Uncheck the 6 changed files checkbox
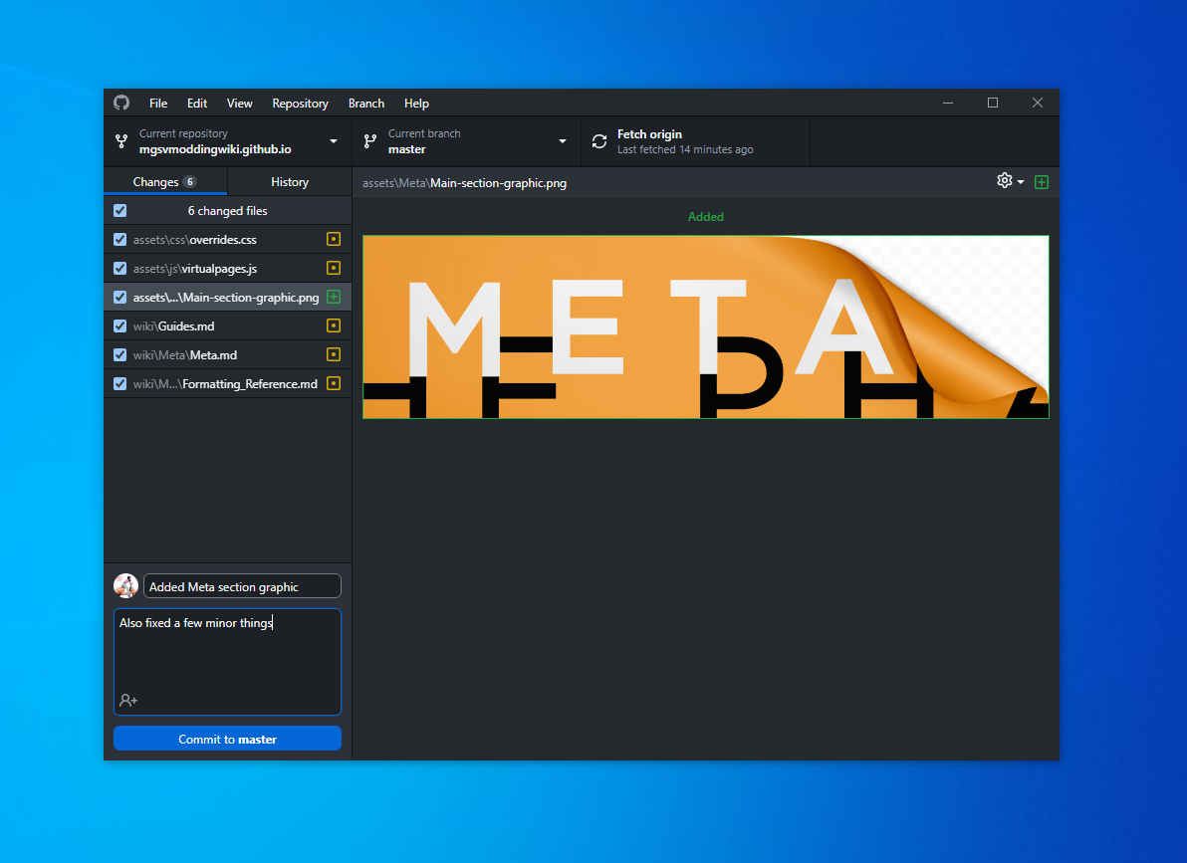This screenshot has height=863, width=1187. click(119, 210)
